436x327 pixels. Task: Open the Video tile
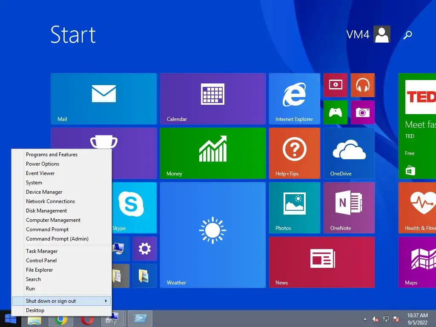[336, 85]
